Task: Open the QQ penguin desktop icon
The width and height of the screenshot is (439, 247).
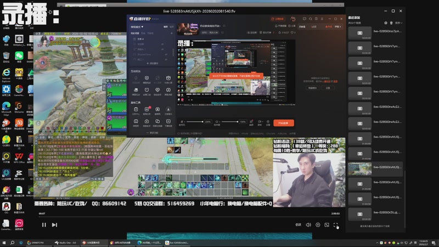Action: pos(6,208)
